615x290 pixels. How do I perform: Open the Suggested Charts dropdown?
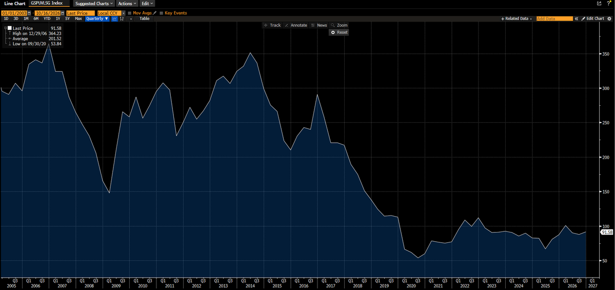tap(94, 3)
